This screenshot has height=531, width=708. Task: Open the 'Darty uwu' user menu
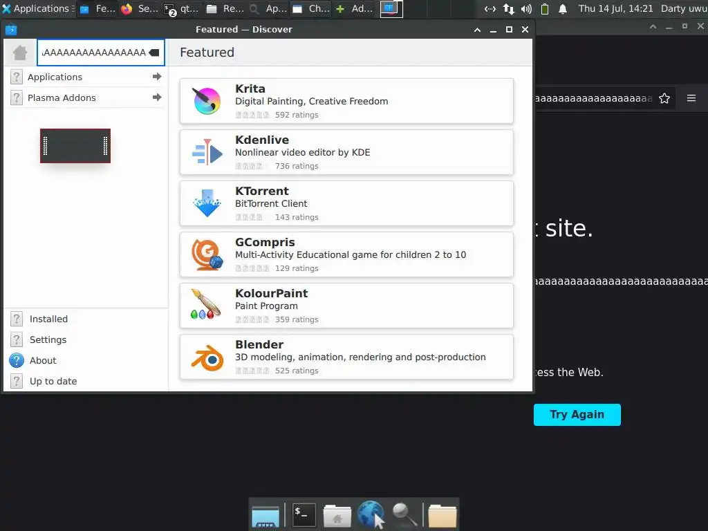tap(684, 8)
